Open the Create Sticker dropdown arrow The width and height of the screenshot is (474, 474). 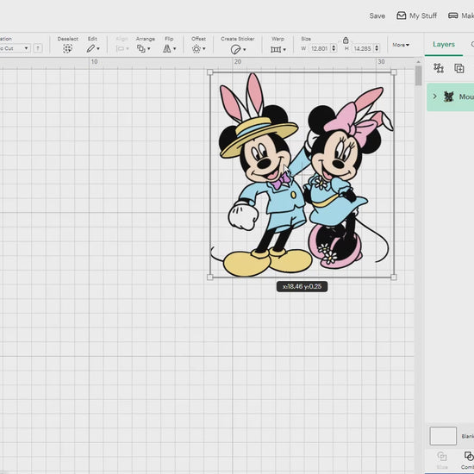click(244, 50)
